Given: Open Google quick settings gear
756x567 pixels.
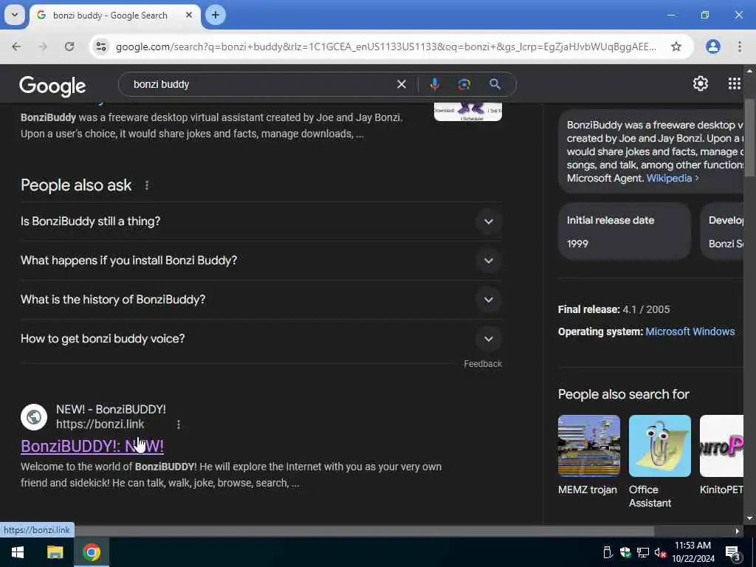Looking at the screenshot, I should click(700, 84).
